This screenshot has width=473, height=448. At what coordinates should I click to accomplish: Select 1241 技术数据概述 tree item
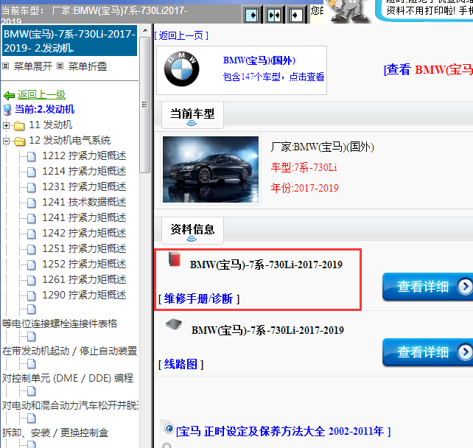(84, 202)
